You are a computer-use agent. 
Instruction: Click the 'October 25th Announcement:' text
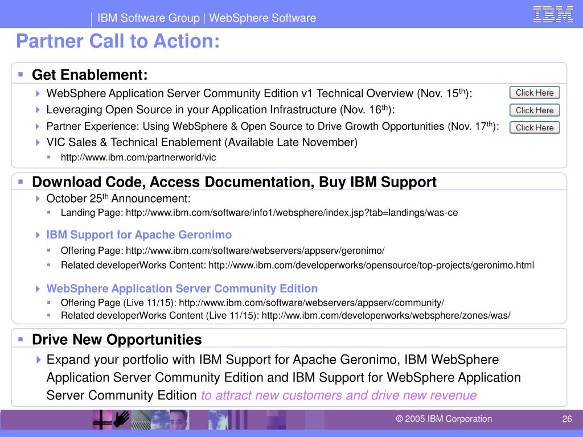pyautogui.click(x=118, y=199)
